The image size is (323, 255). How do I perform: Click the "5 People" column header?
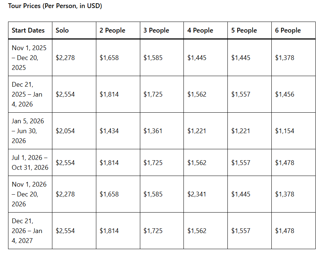coord(244,30)
